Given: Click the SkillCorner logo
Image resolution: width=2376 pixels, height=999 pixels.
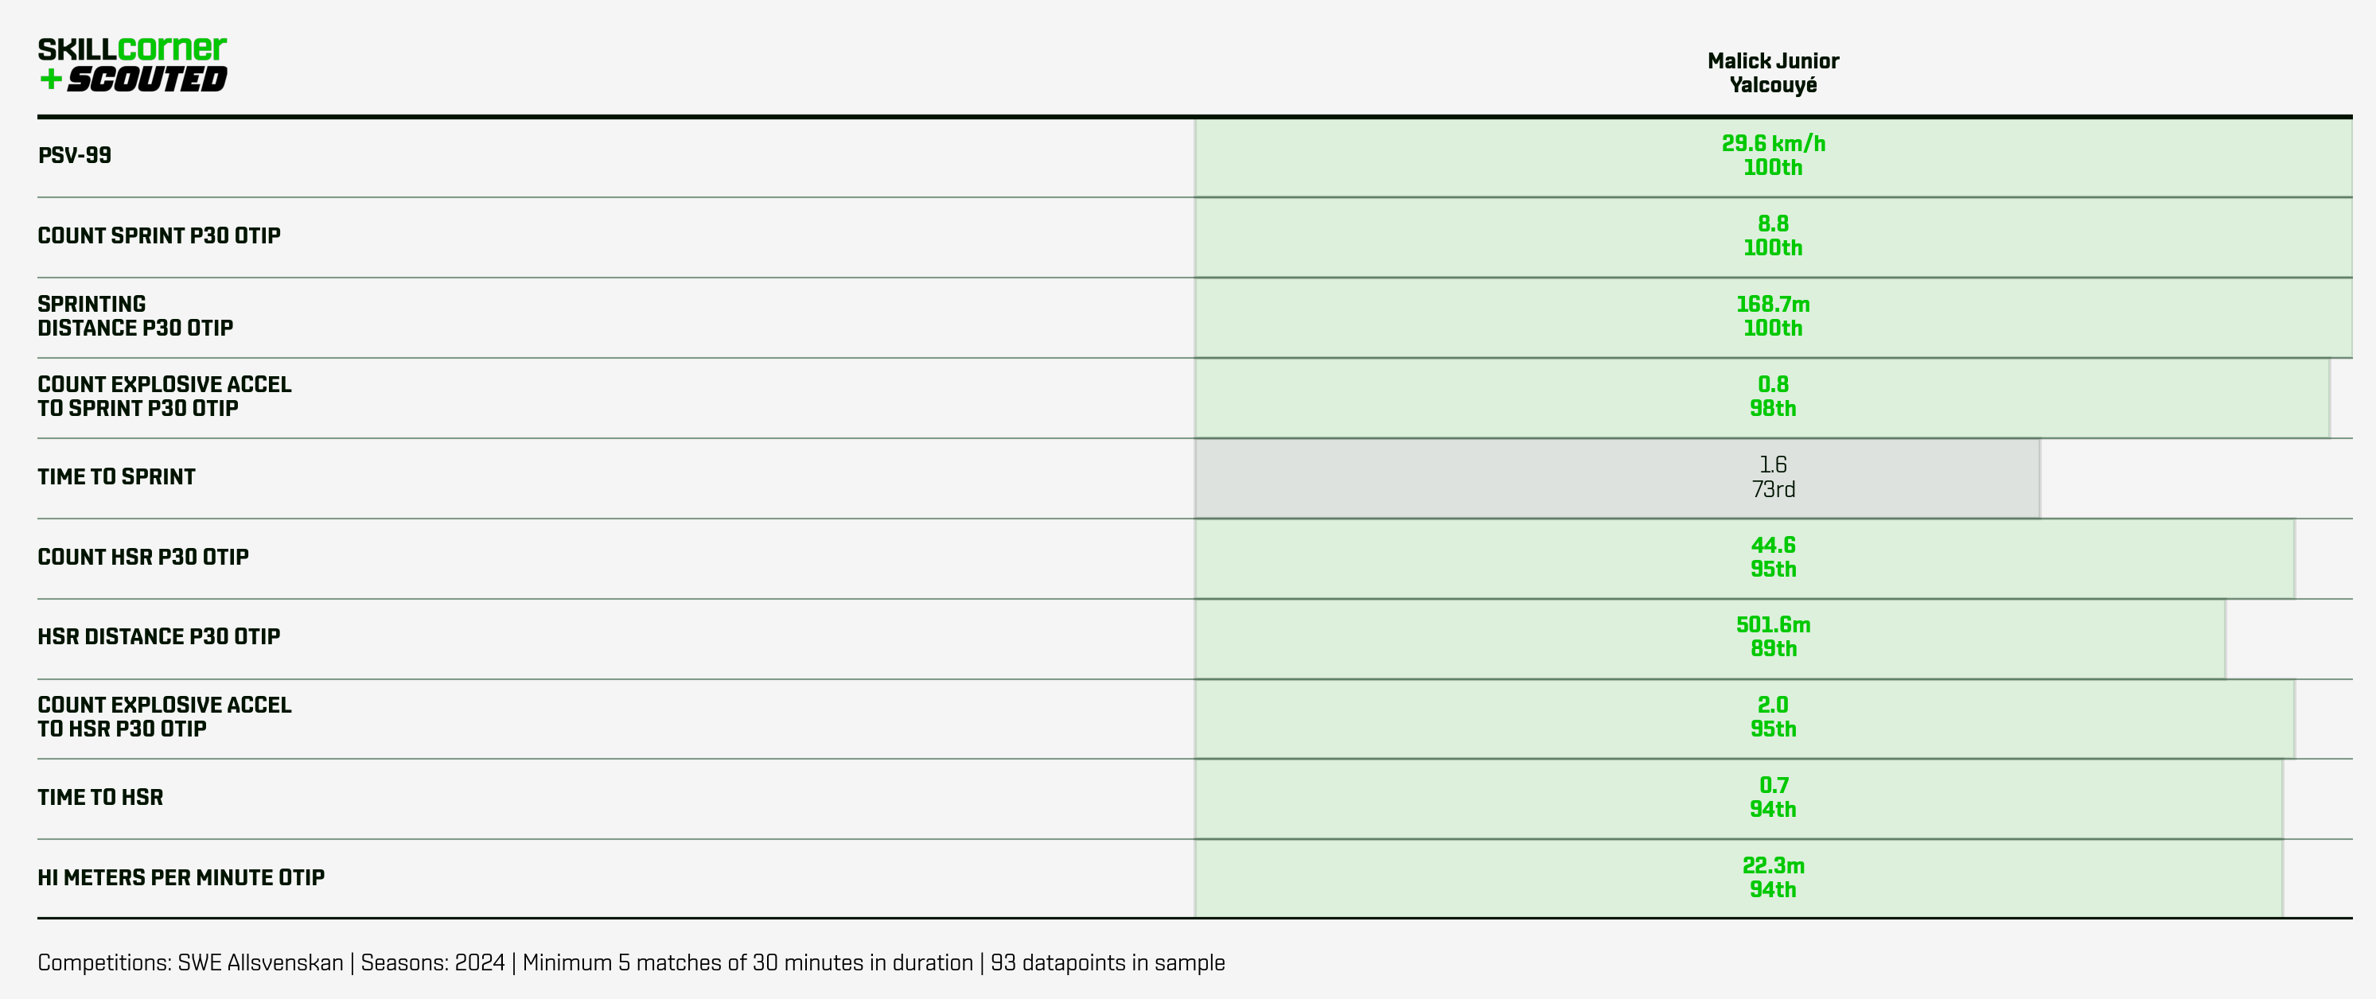Looking at the screenshot, I should (132, 49).
